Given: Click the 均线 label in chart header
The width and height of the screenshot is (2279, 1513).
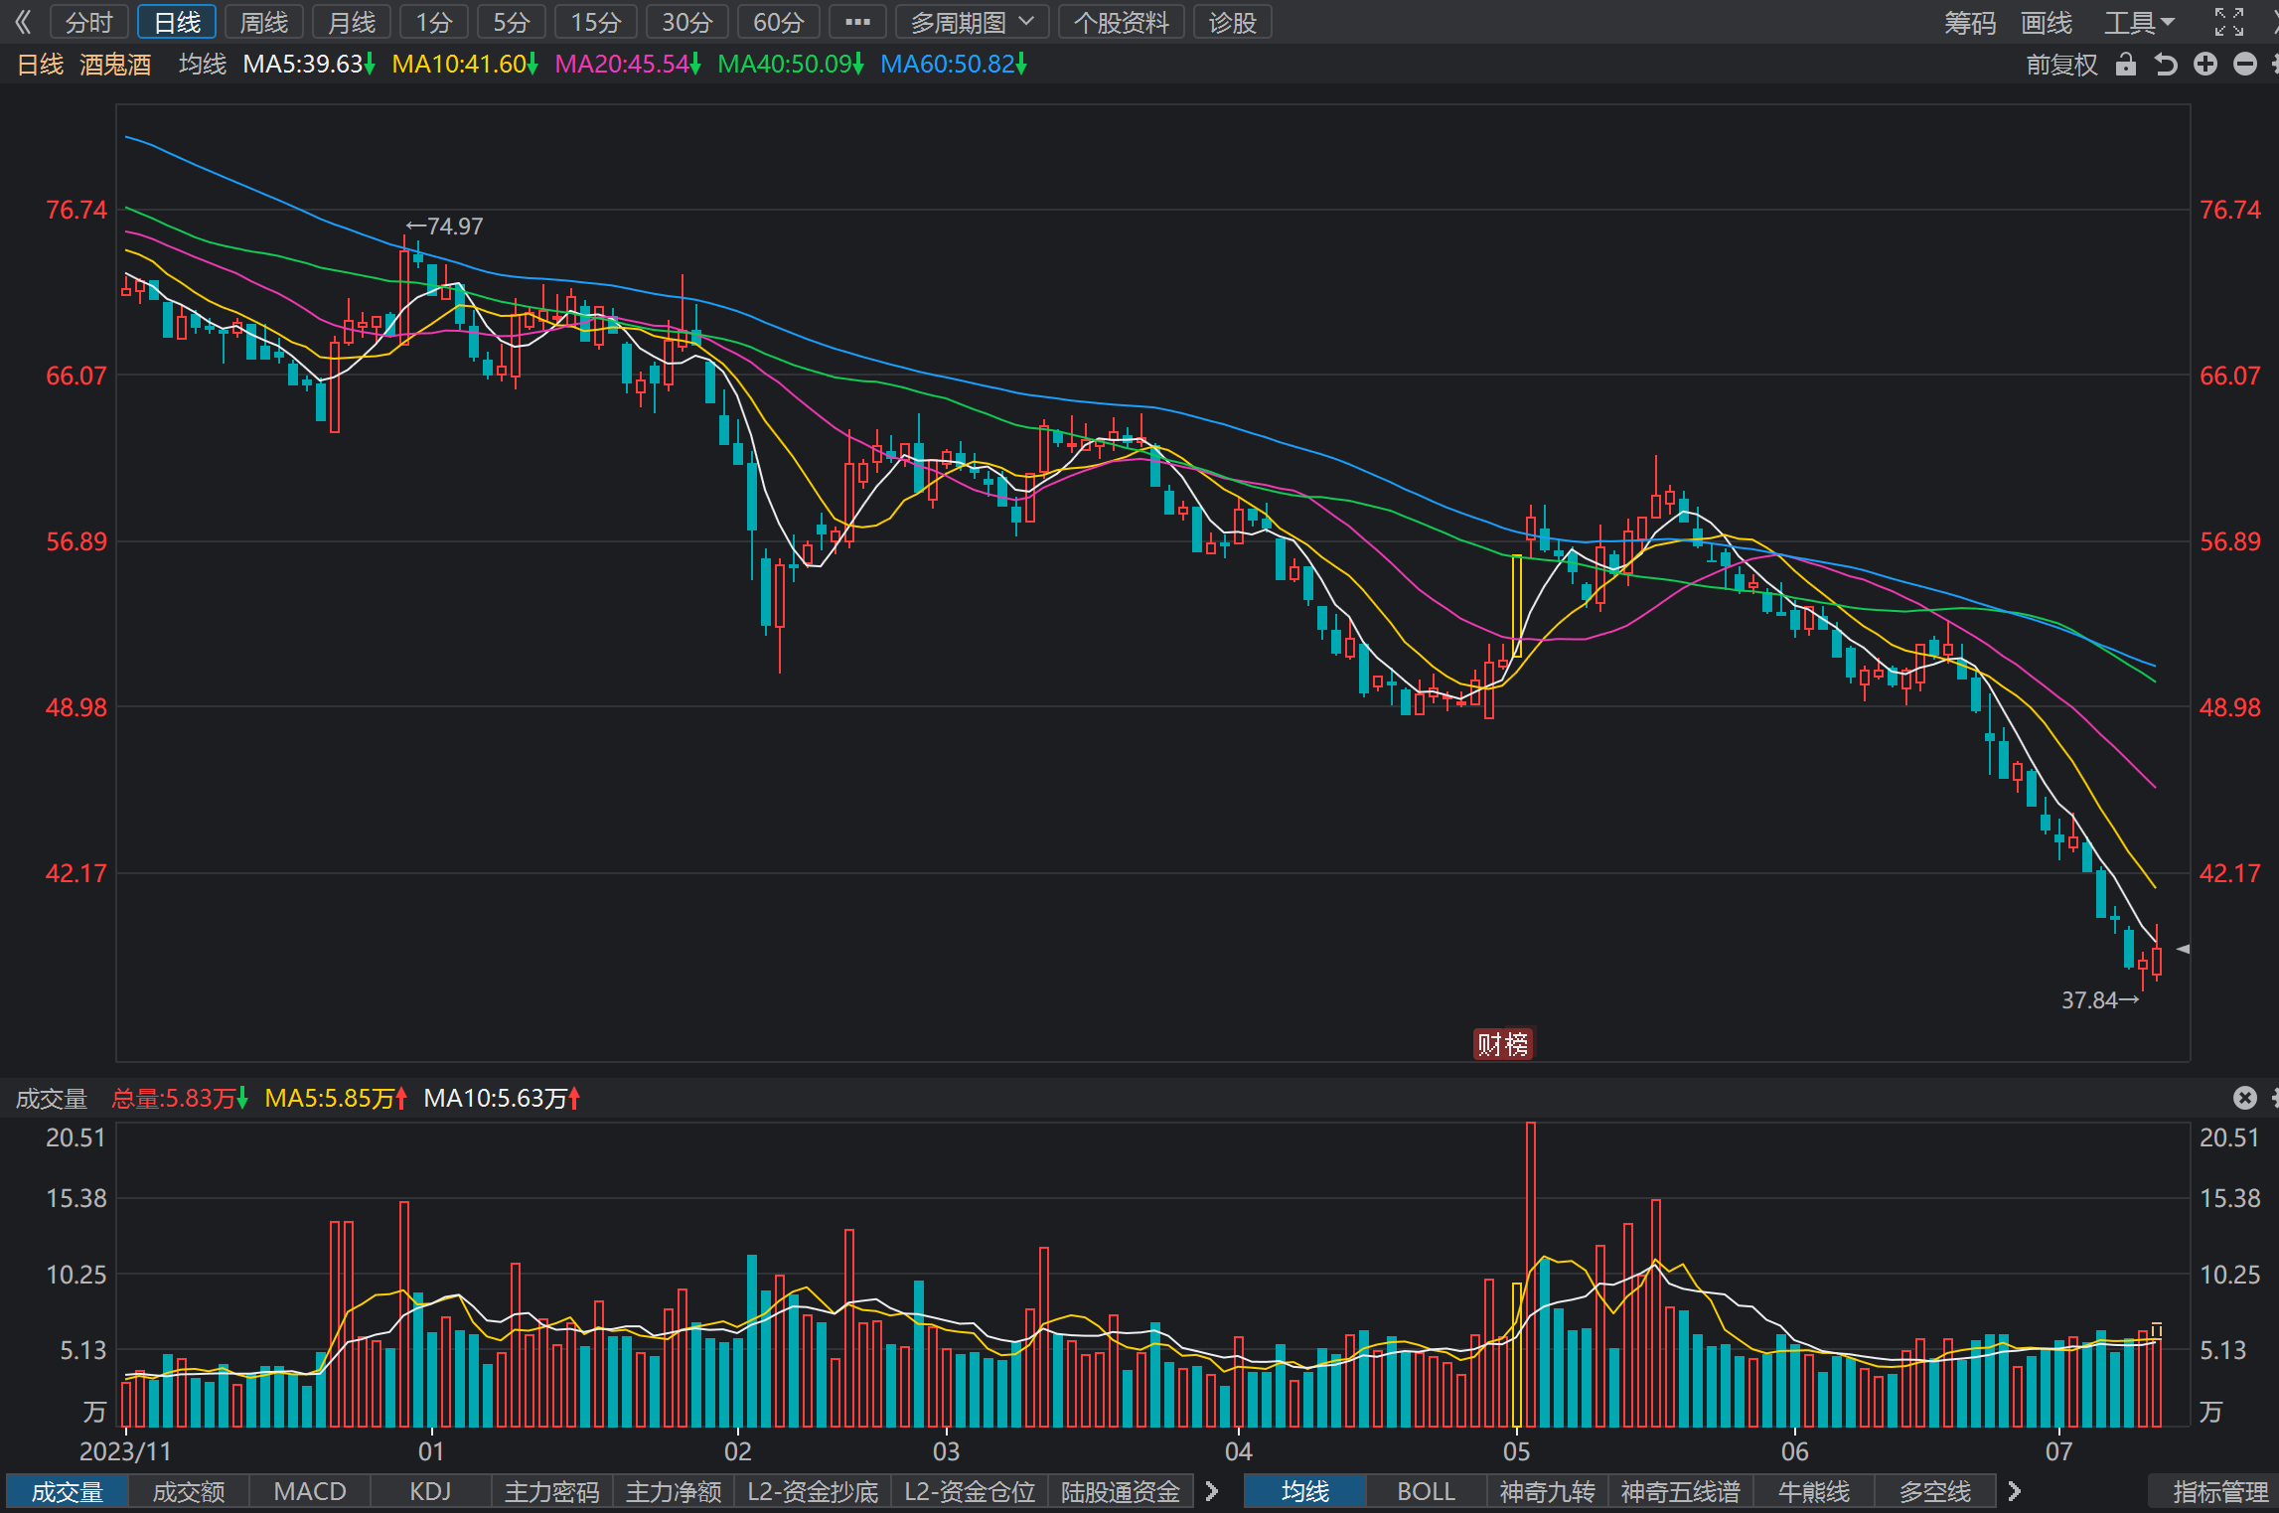Looking at the screenshot, I should (x=203, y=65).
